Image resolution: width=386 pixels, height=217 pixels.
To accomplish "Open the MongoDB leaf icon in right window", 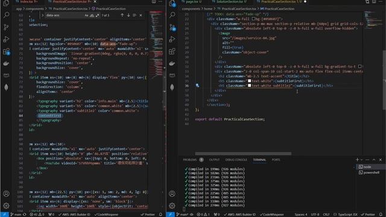I will coord(172,87).
